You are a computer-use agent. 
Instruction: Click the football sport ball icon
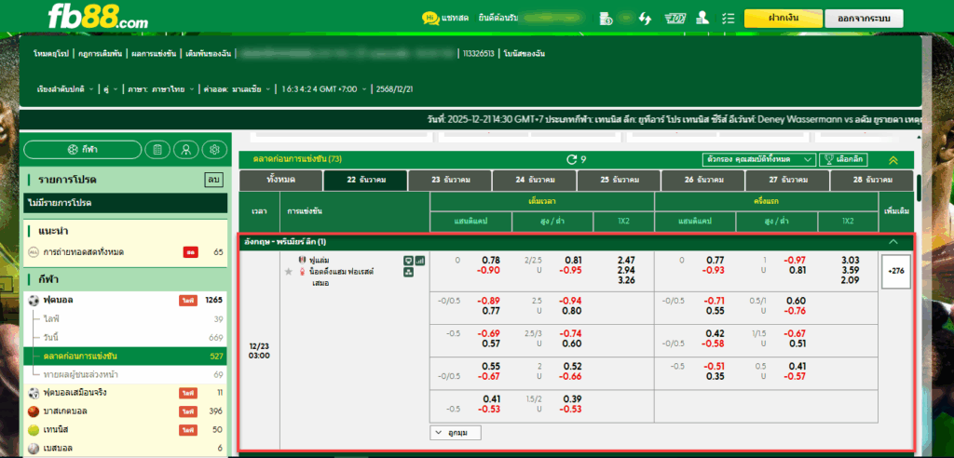34,300
